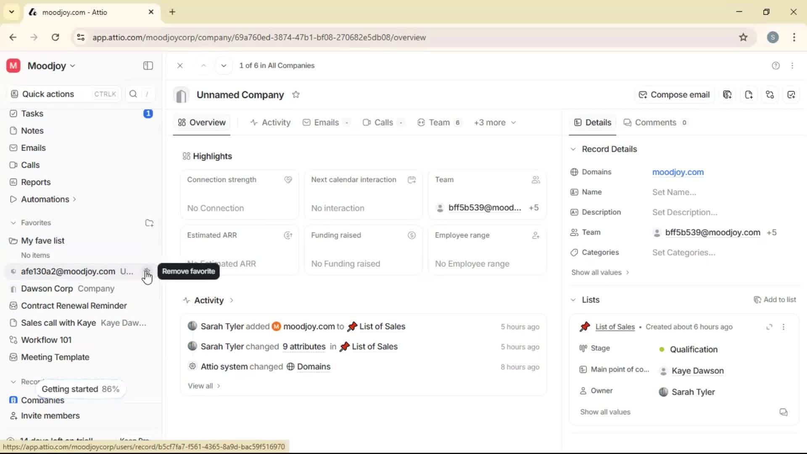Click the record linking icon in top toolbar
This screenshot has width=807, height=454.
pos(770,95)
